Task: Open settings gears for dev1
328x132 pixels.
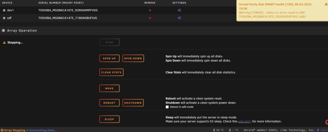Action: point(179,10)
